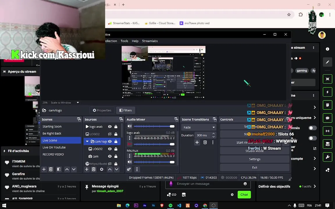
Task: Click Exit button in Controls
Action: point(255,167)
